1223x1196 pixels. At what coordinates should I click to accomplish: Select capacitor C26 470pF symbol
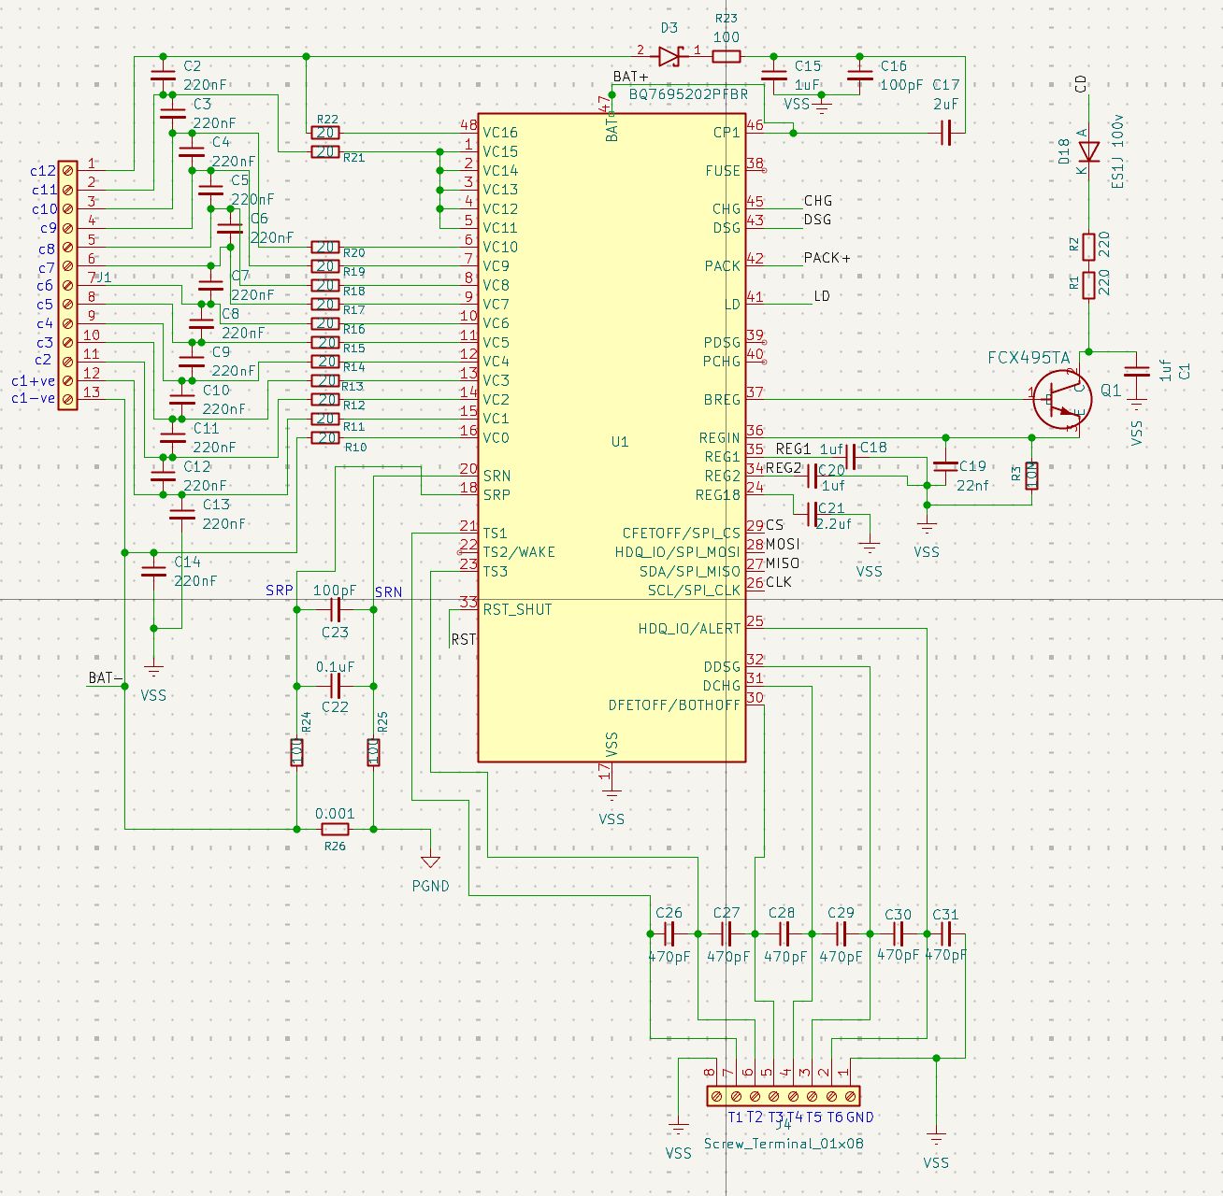point(669,933)
